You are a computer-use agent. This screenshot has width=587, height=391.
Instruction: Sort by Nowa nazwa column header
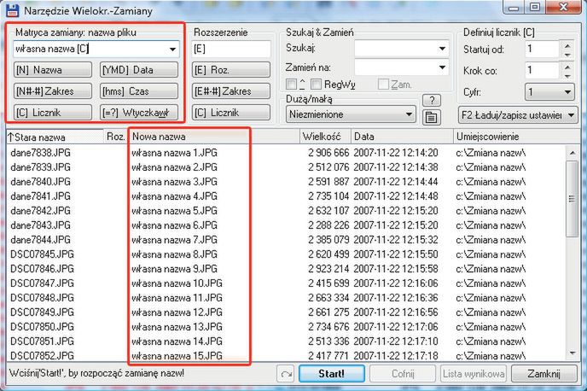pyautogui.click(x=214, y=137)
